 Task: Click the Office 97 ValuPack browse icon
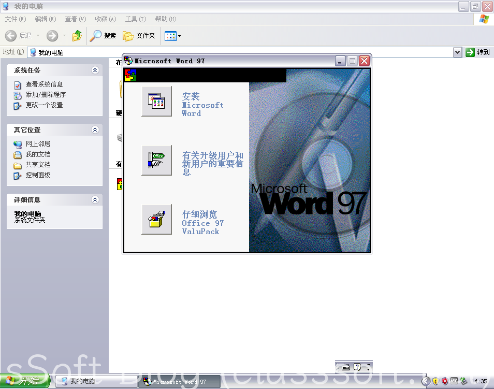coord(156,220)
